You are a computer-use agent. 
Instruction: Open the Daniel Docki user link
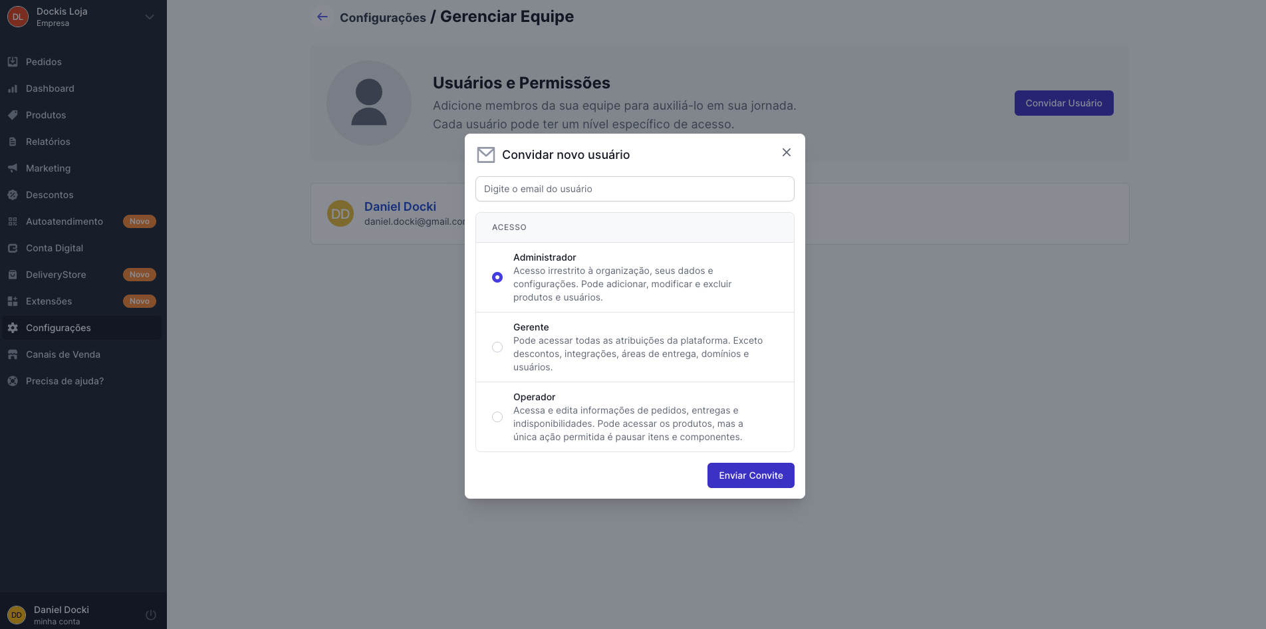point(400,207)
